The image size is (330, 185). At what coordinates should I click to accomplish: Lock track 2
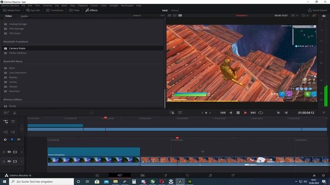point(4,152)
